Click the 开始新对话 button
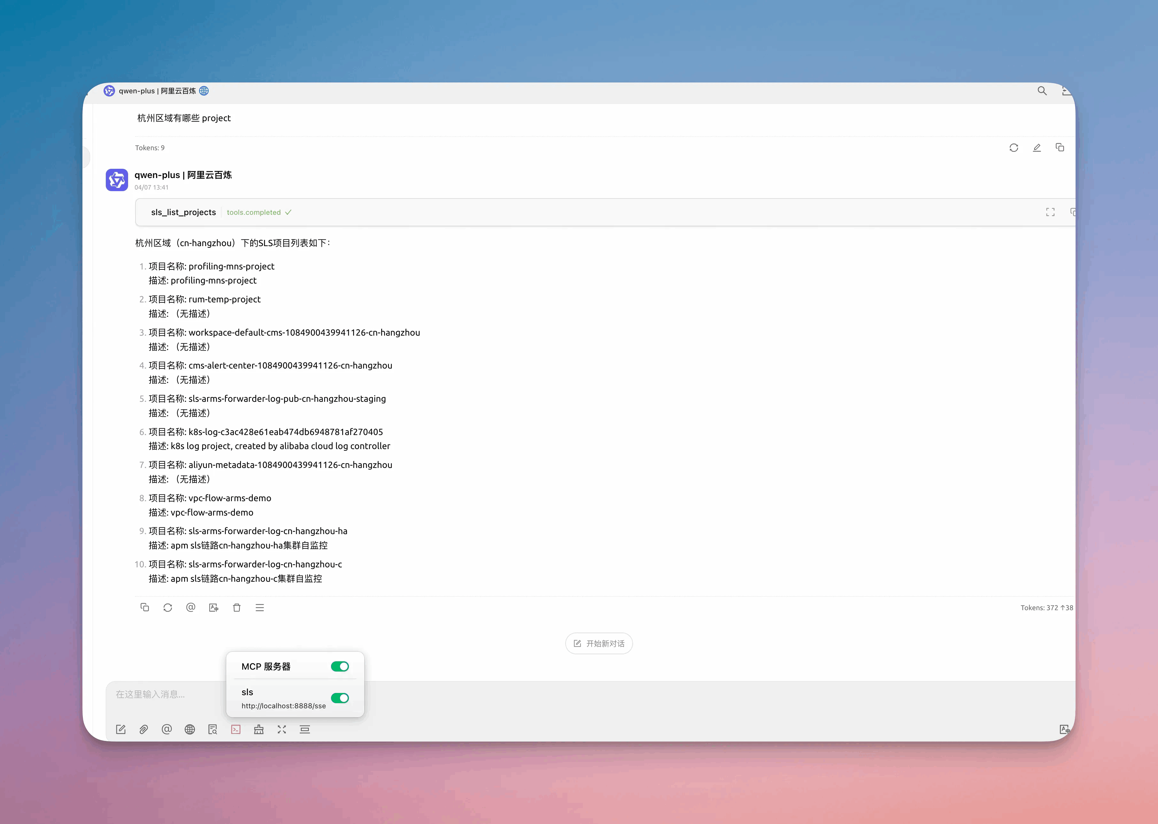Viewport: 1158px width, 824px height. coord(598,643)
